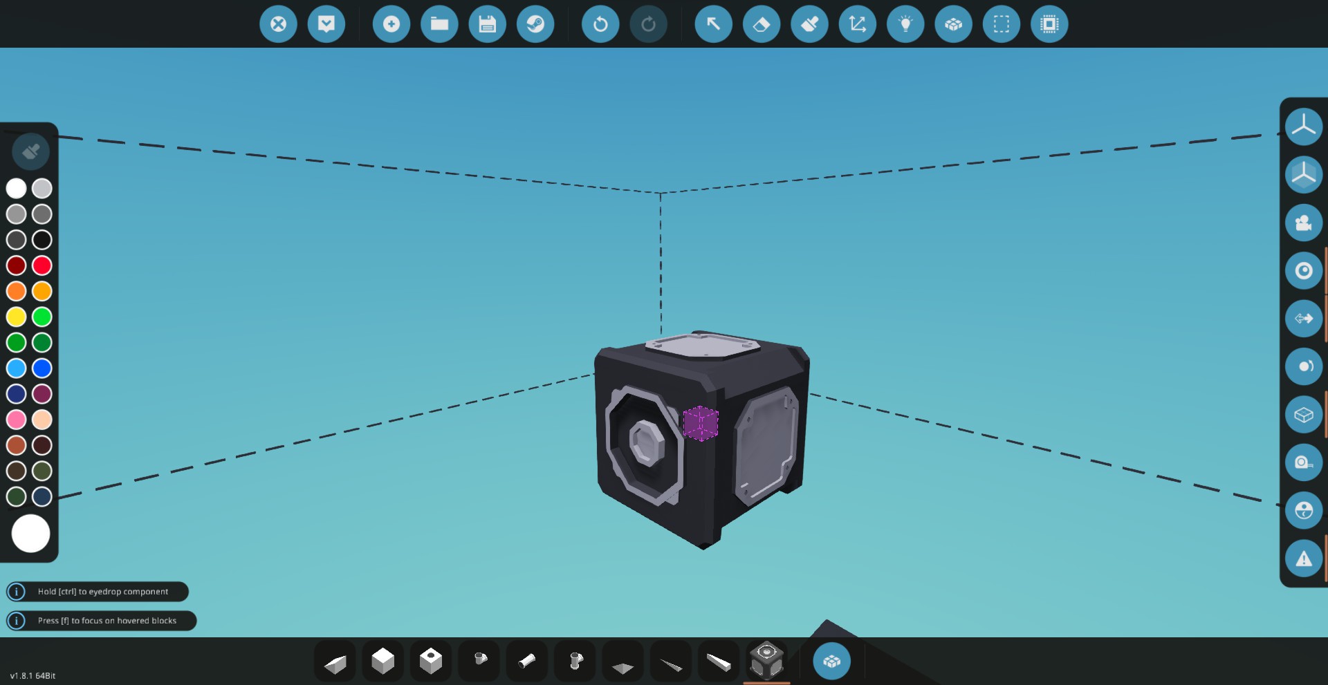Activate the dashed selection box tool

point(1002,24)
